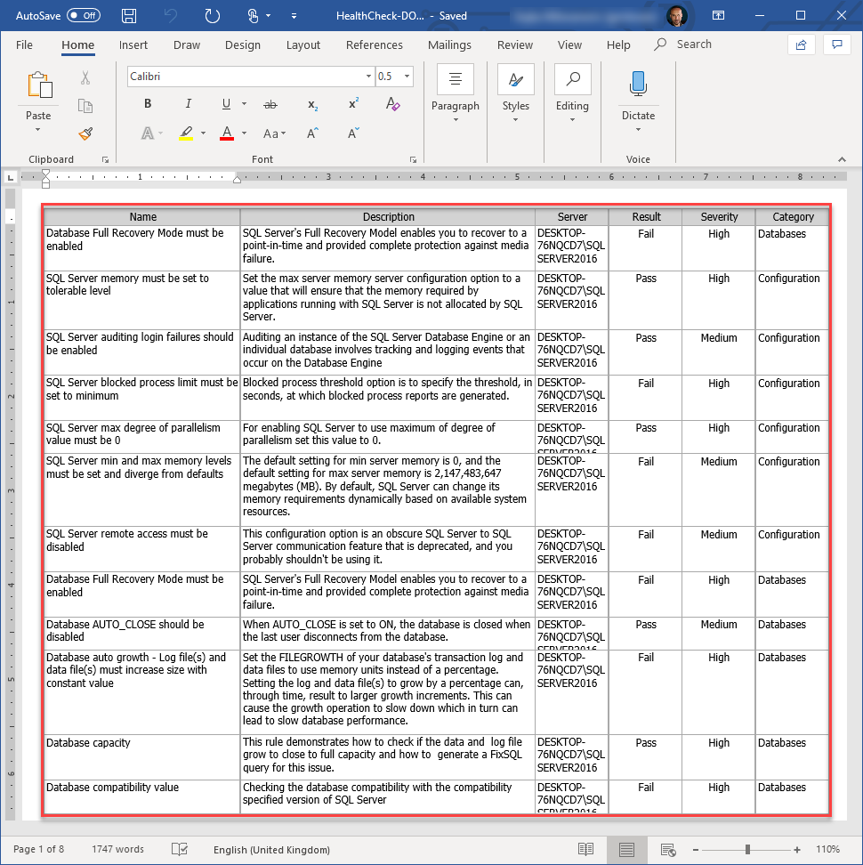Viewport: 863px width, 865px height.
Task: Open the font name dropdown arrow
Action: pyautogui.click(x=368, y=77)
